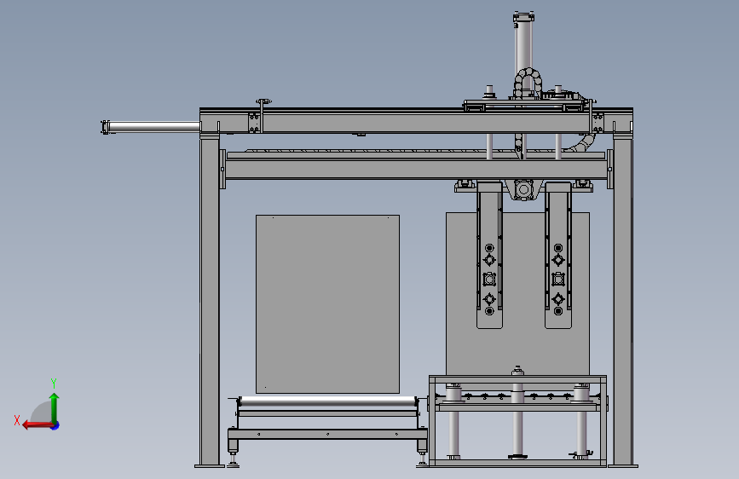Select the white roller on the conveyor
This screenshot has height=479, width=739.
(328, 401)
